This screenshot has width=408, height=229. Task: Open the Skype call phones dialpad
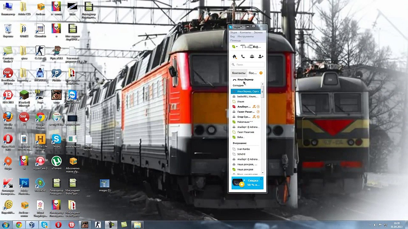(x=243, y=57)
